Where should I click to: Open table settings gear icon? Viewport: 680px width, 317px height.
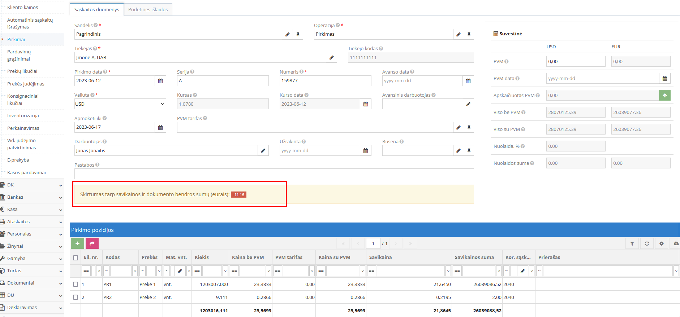pos(661,244)
